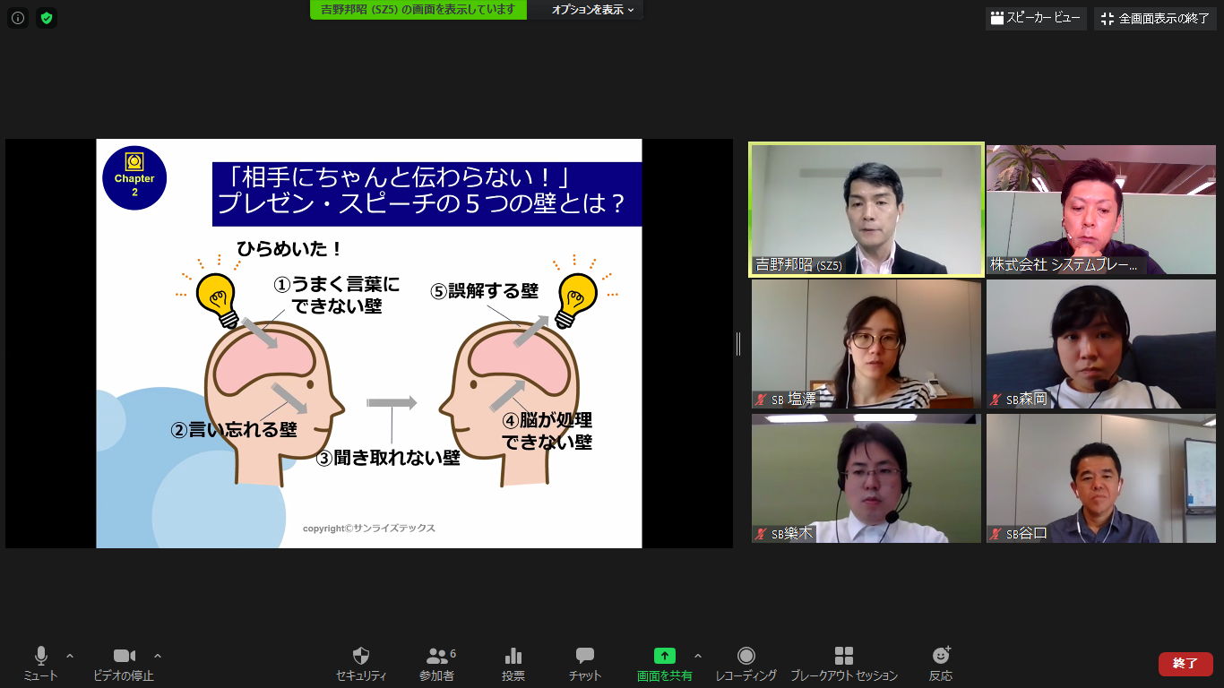
Task: Switch to Speaker View (スピーカービュー)
Action: coord(1036,18)
